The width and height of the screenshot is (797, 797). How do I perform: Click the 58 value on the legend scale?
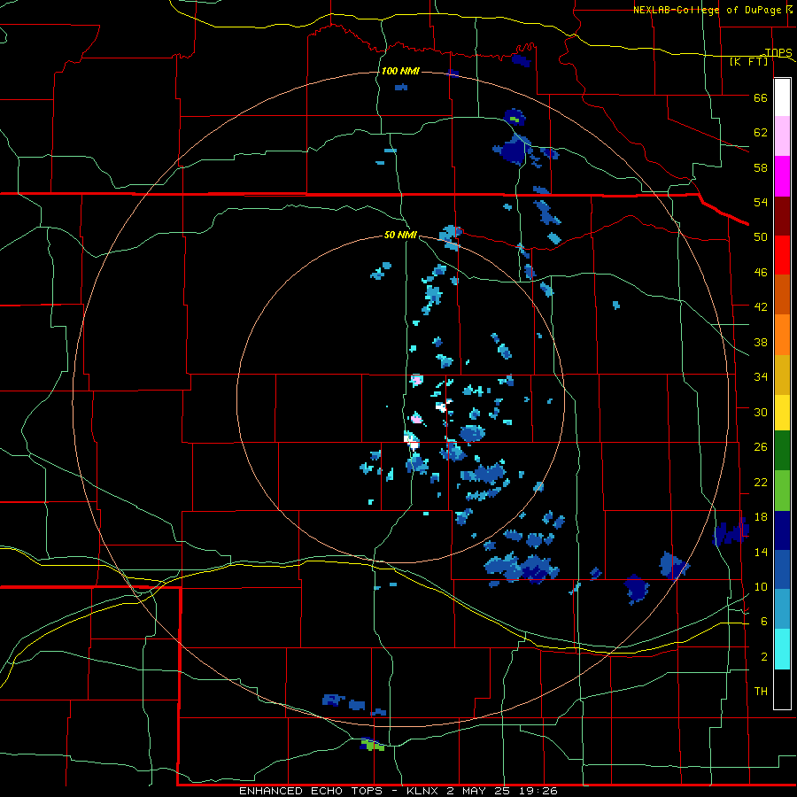click(761, 167)
